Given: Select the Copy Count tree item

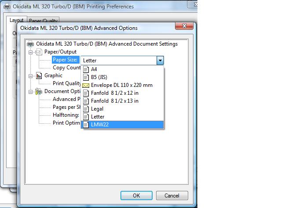Looking at the screenshot, I should (66, 68).
